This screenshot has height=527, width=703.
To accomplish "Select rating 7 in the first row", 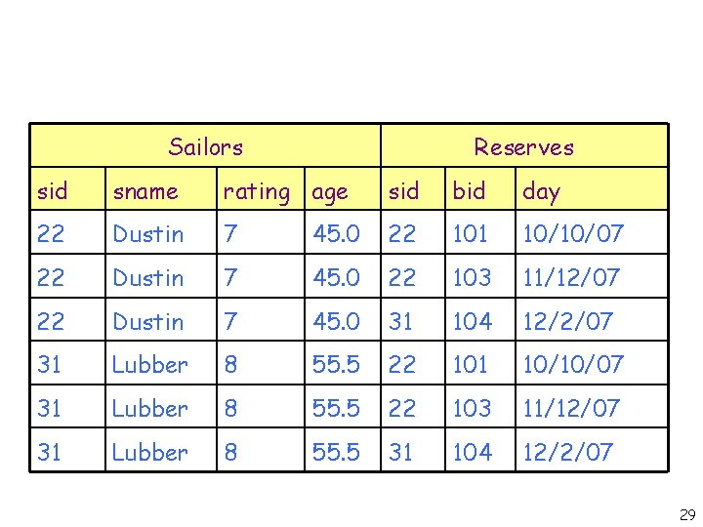I will [x=230, y=234].
